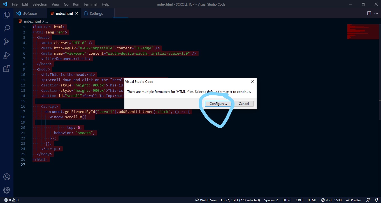Change indentation via Spaces: 2
The width and height of the screenshot is (381, 203).
[x=271, y=200]
